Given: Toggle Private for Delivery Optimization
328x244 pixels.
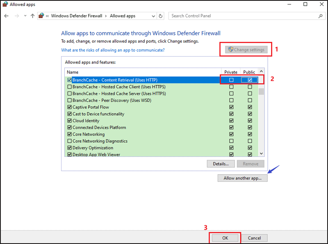Looking at the screenshot, I should [231, 148].
